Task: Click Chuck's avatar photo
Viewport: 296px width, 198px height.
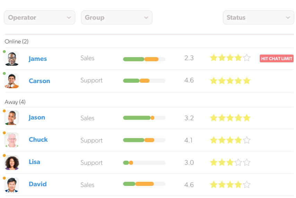Action: [12, 140]
